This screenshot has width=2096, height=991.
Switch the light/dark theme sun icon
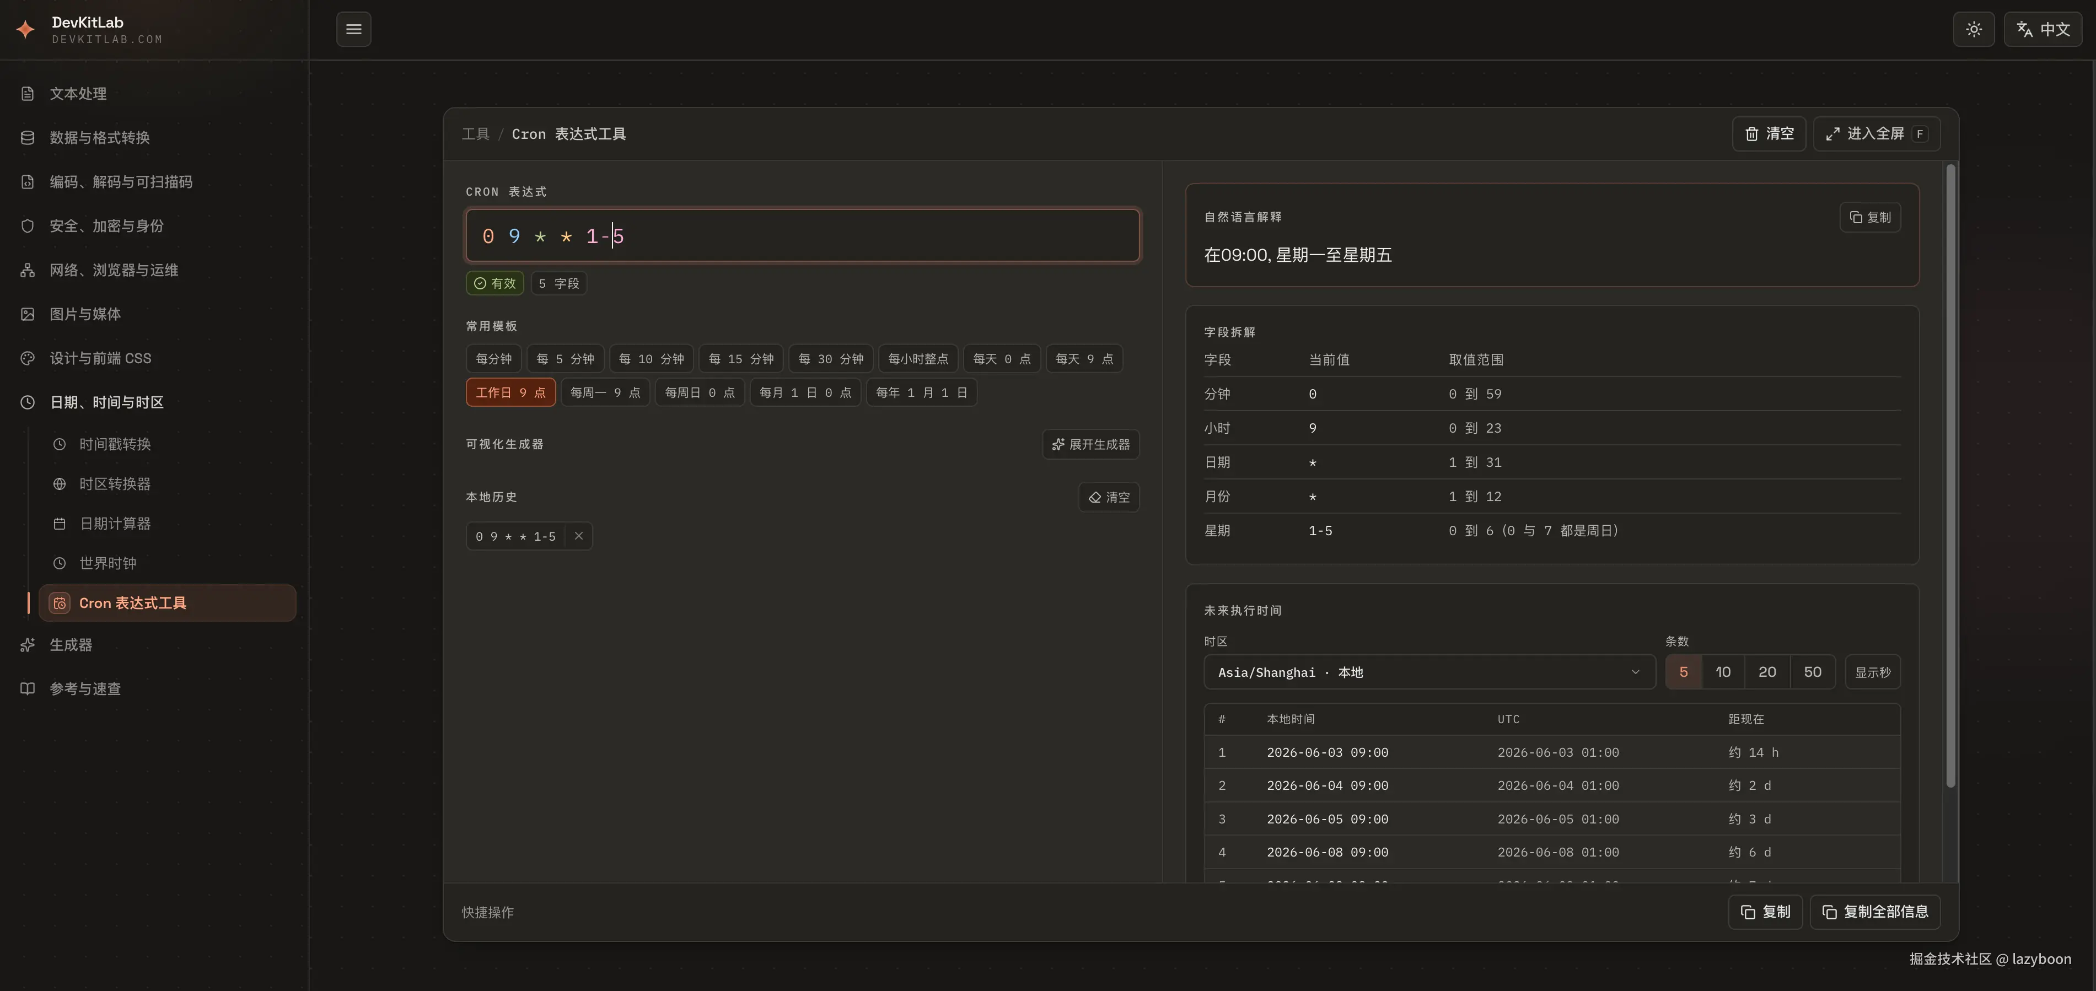(1974, 29)
